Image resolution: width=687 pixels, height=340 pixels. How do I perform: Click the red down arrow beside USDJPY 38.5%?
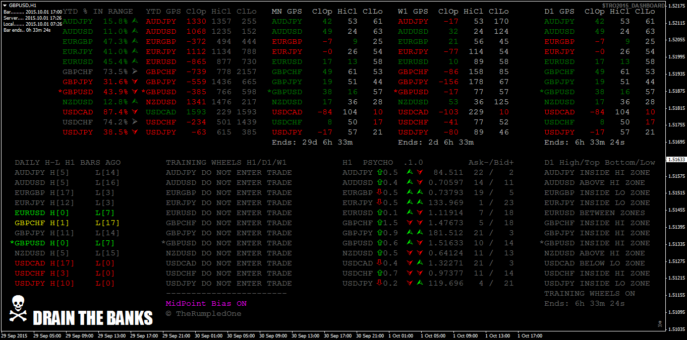(135, 132)
